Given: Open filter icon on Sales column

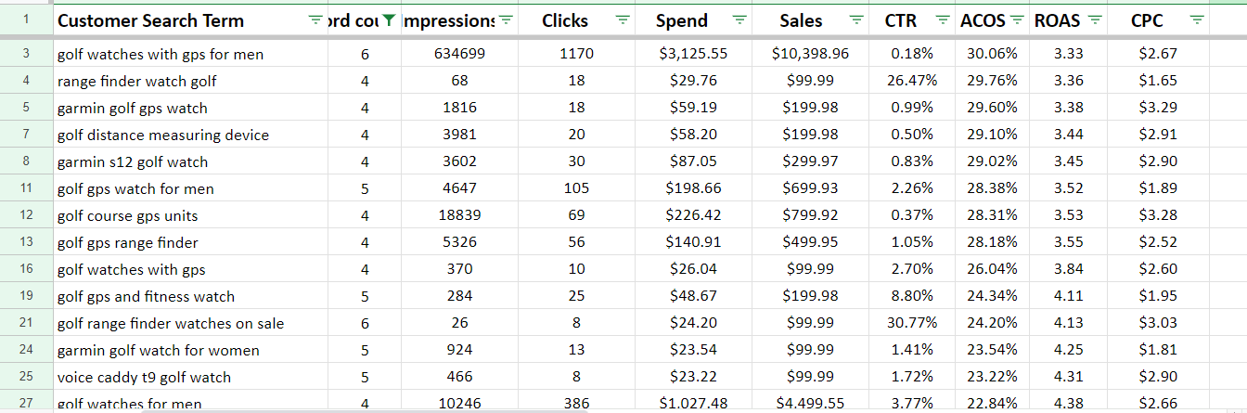Looking at the screenshot, I should (x=856, y=20).
